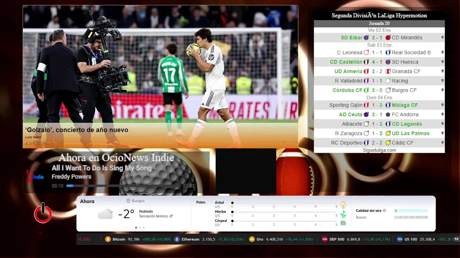Select first weather carousel dot
460x258 pixels.
click(x=136, y=228)
